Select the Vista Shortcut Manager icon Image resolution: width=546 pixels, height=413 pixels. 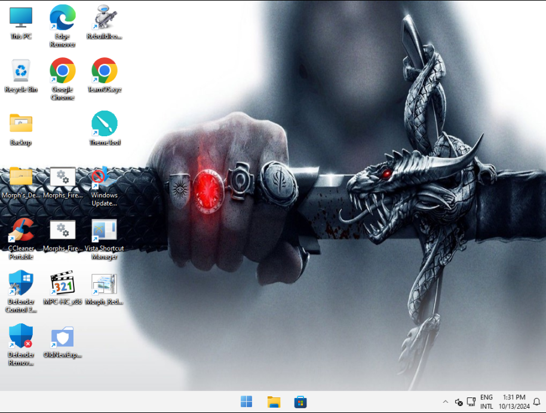[105, 240]
